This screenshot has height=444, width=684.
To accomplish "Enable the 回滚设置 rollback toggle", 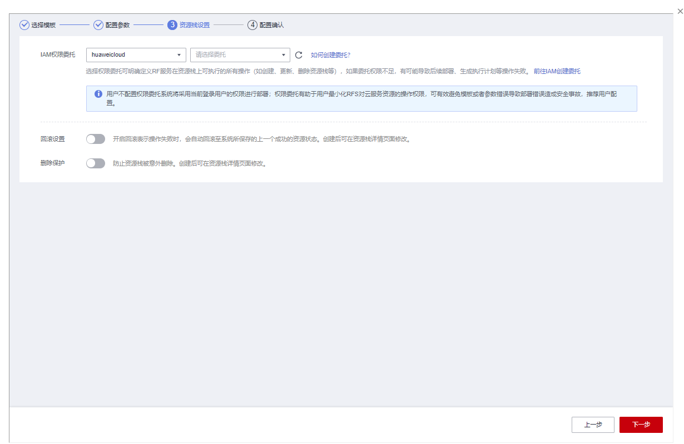I will point(96,139).
